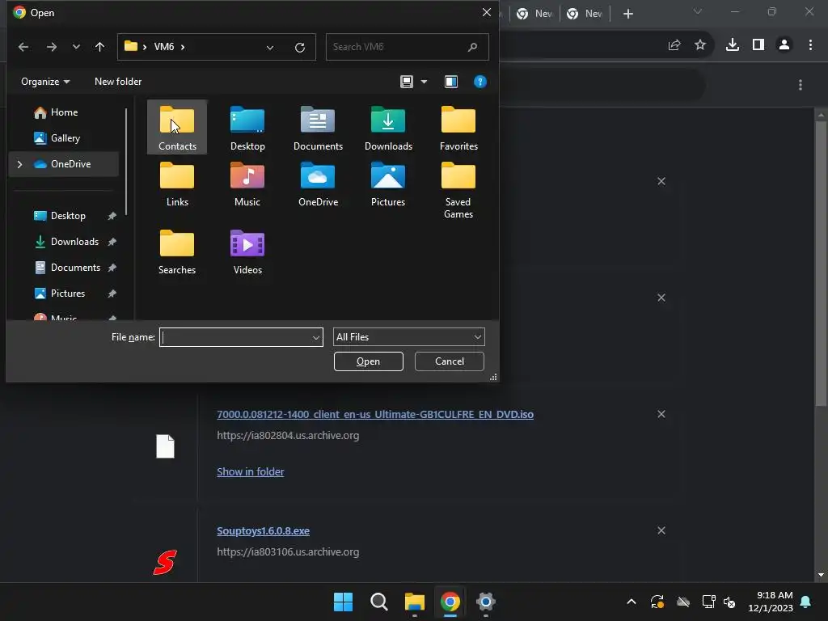Open the Links folder

coord(177,184)
